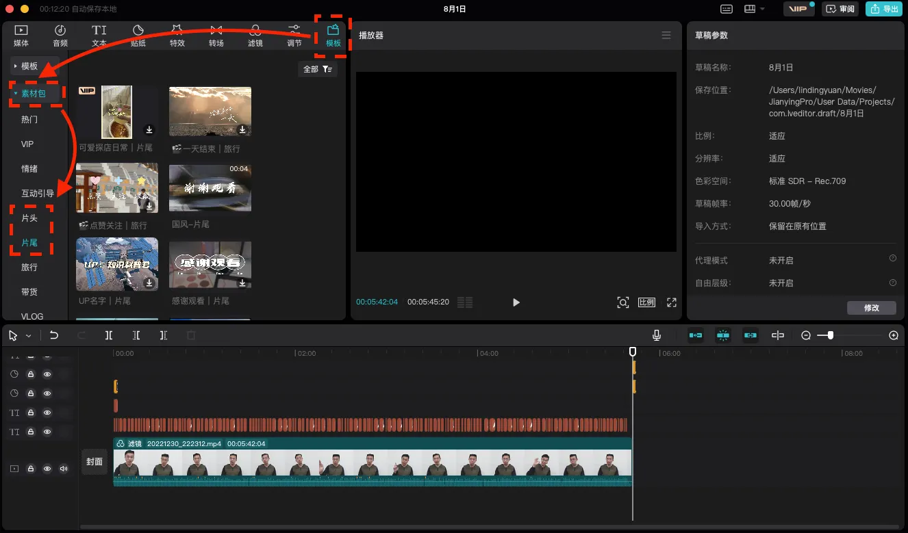Open the 贴纸 stickers panel
Image resolution: width=908 pixels, height=533 pixels.
point(138,36)
